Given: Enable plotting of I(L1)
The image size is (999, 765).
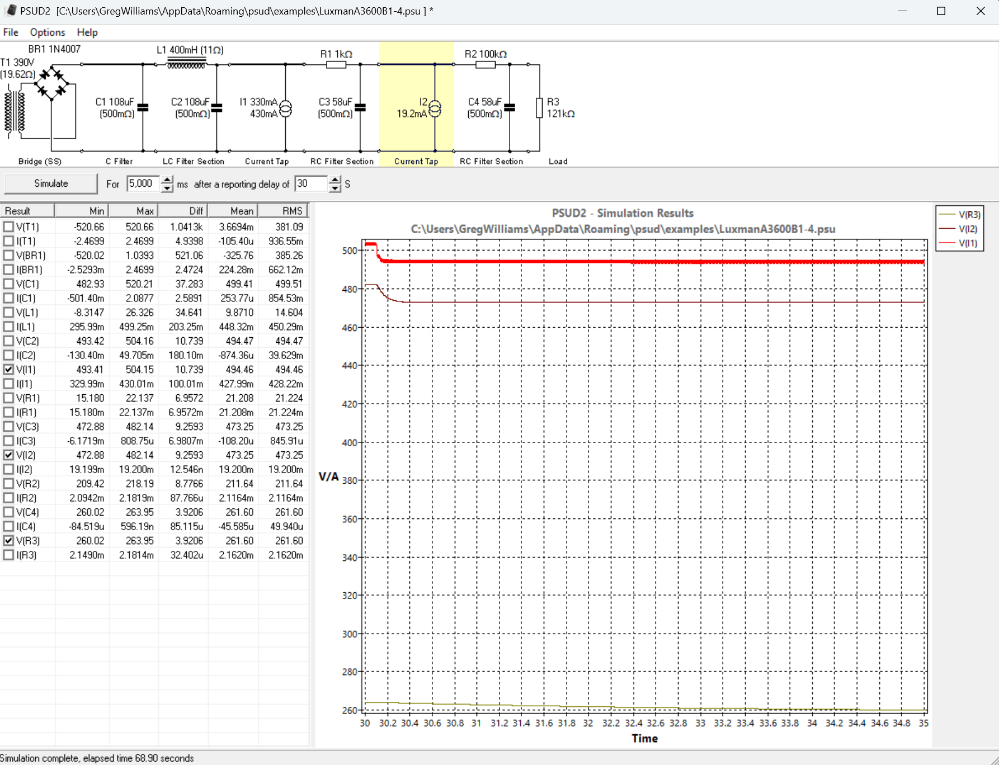Looking at the screenshot, I should tap(8, 327).
